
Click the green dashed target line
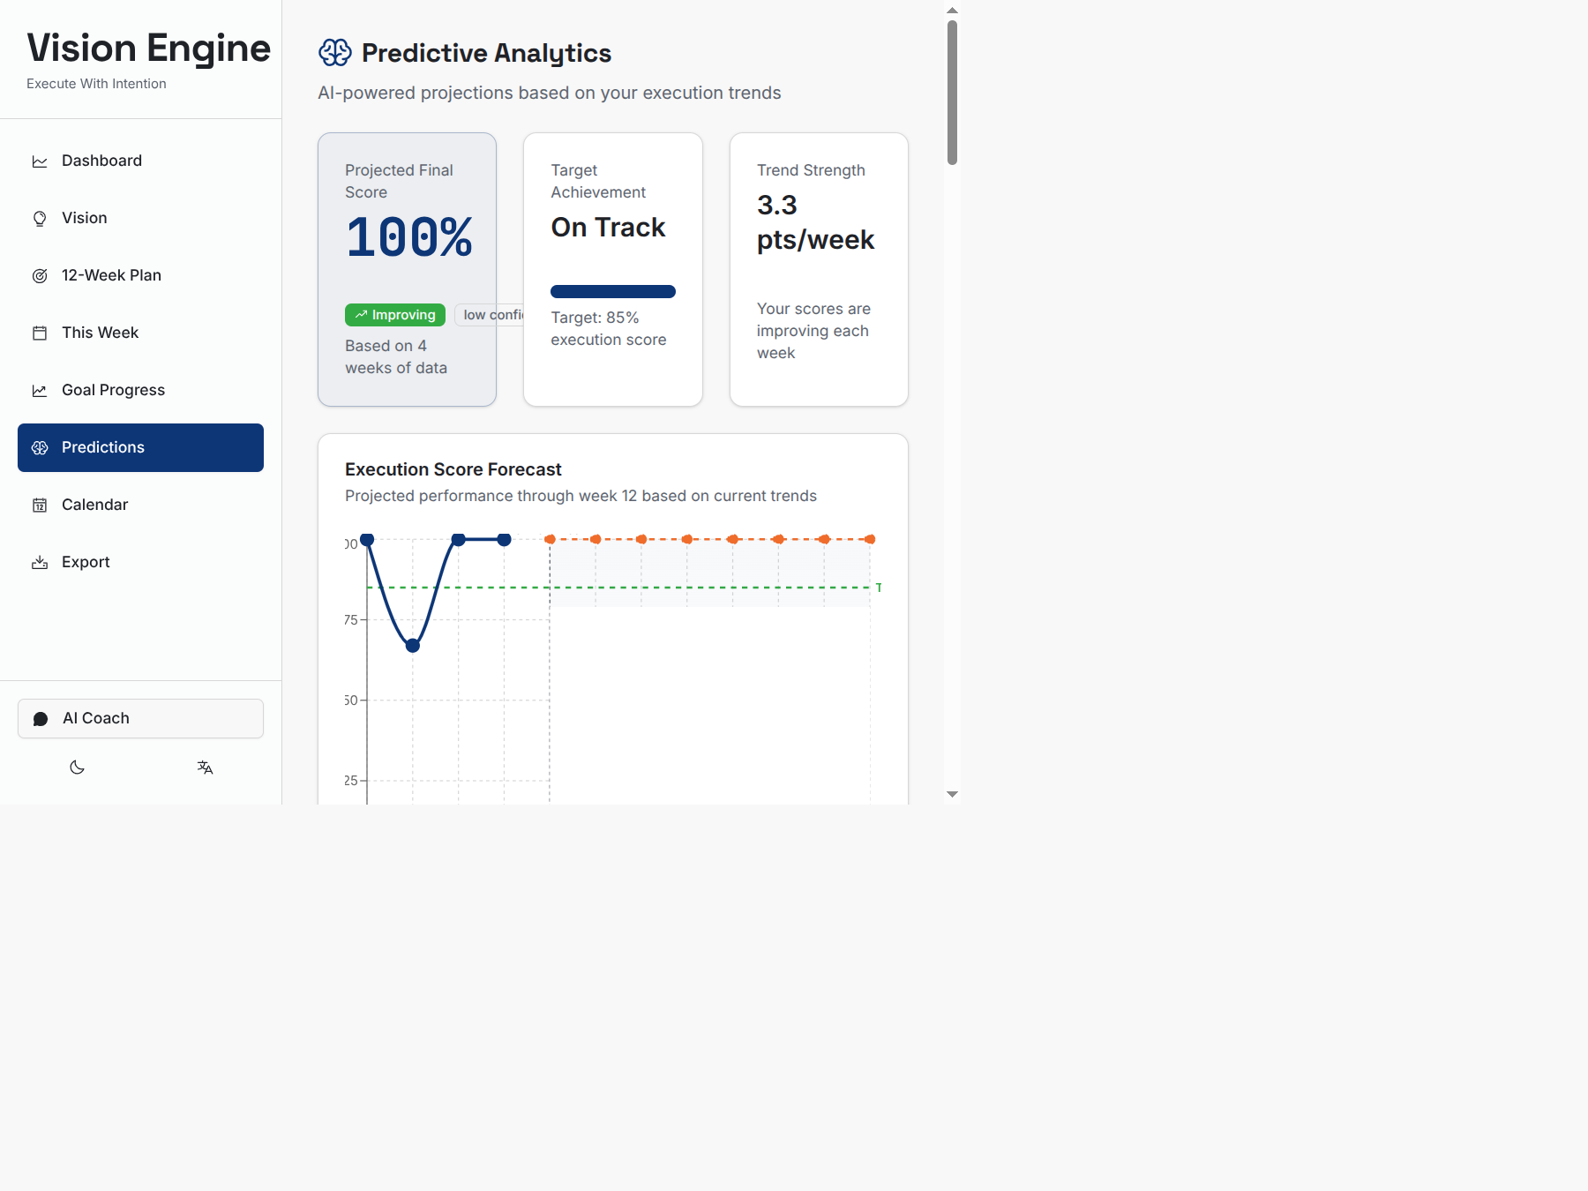618,588
